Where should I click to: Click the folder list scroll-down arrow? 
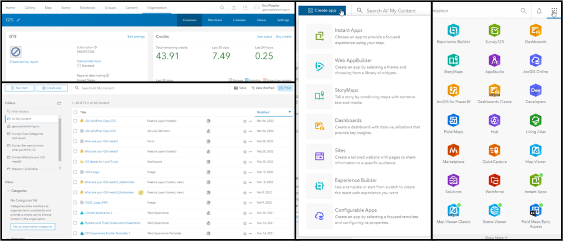click(x=59, y=168)
